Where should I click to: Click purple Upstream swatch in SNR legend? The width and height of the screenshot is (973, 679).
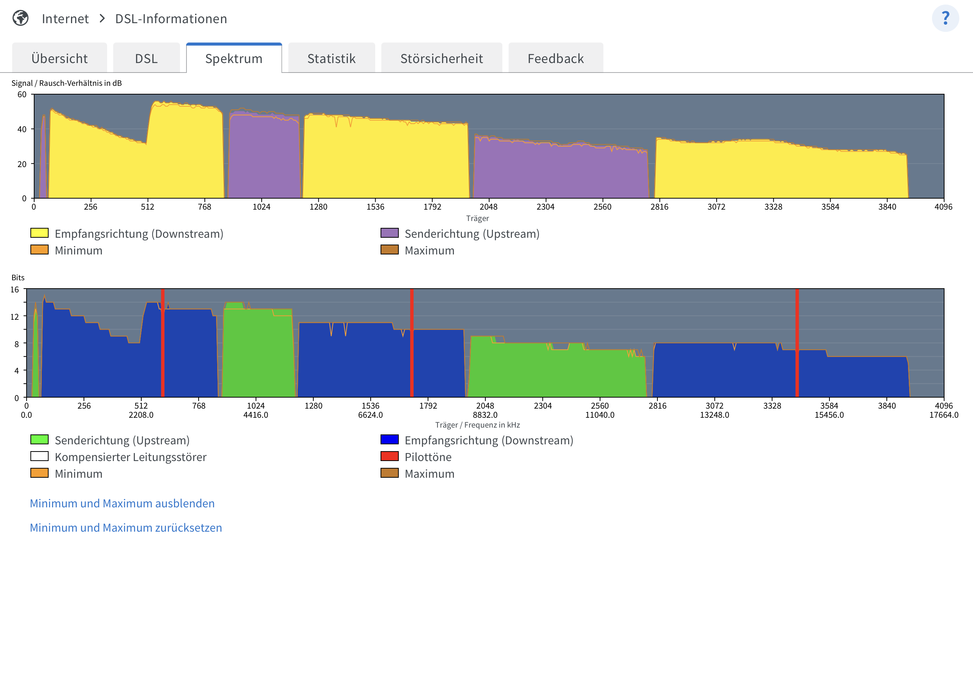point(389,233)
